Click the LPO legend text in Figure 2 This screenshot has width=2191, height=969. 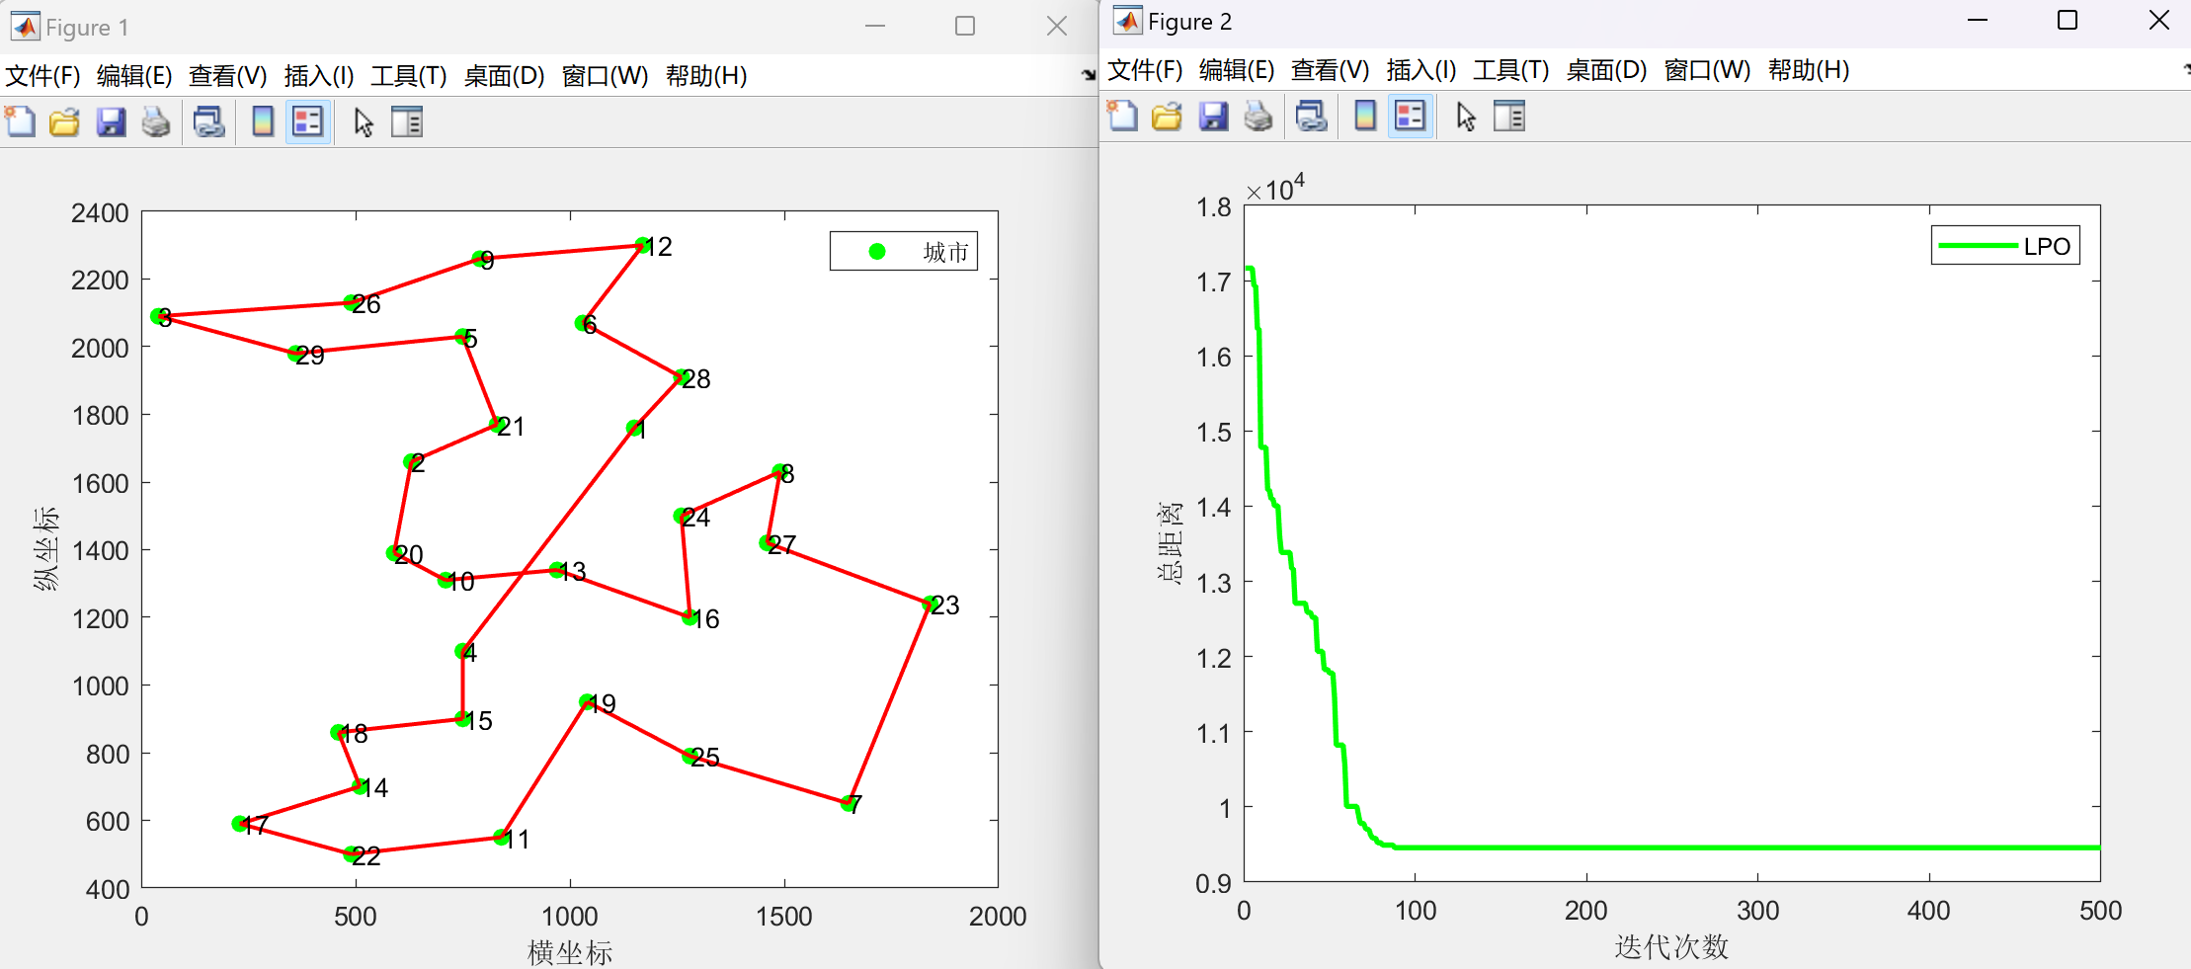2047,246
